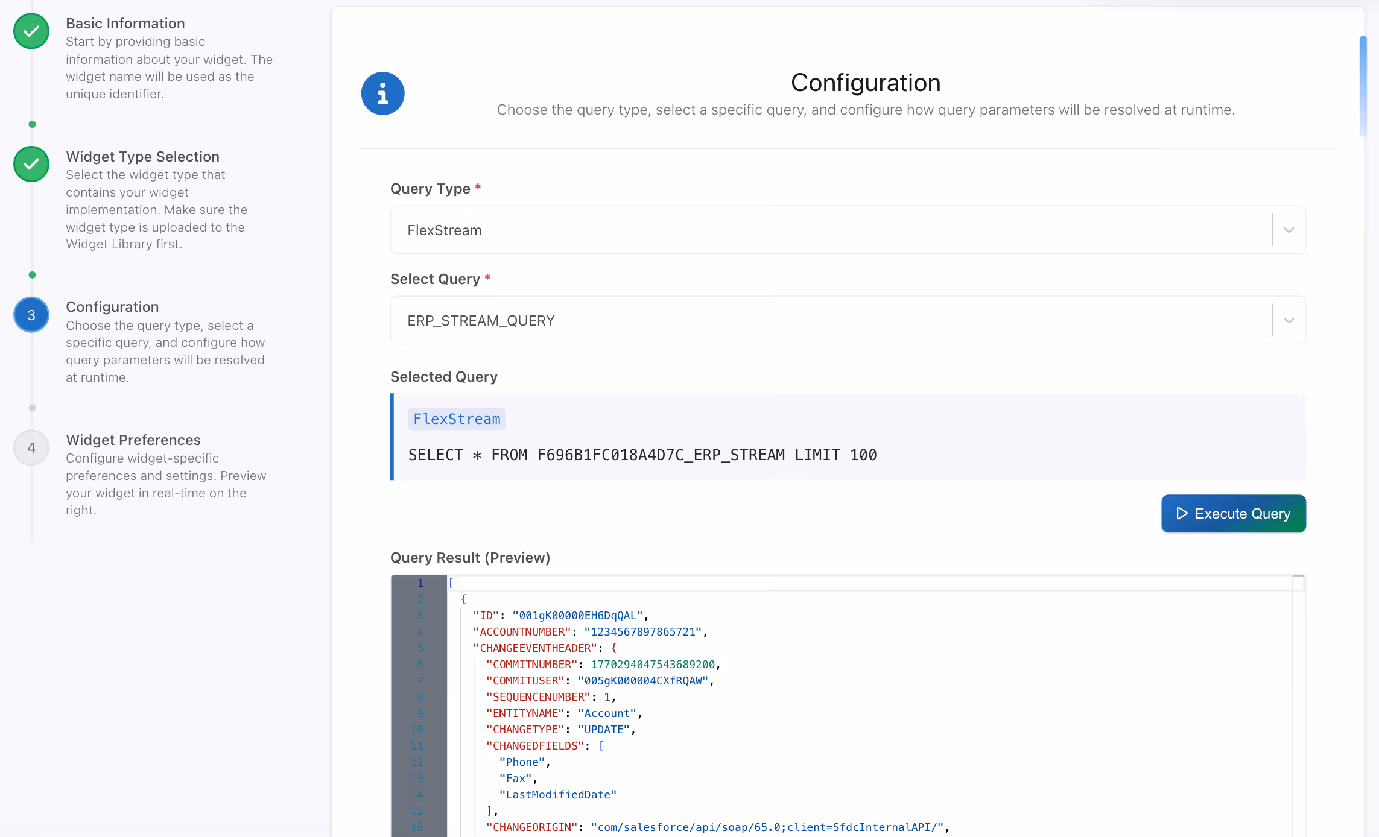
Task: Click the FlexStream tag in Selected Query
Action: tap(457, 419)
